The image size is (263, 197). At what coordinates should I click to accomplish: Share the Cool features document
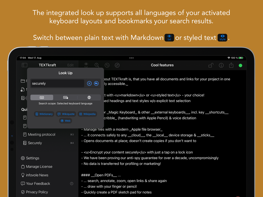click(x=231, y=65)
